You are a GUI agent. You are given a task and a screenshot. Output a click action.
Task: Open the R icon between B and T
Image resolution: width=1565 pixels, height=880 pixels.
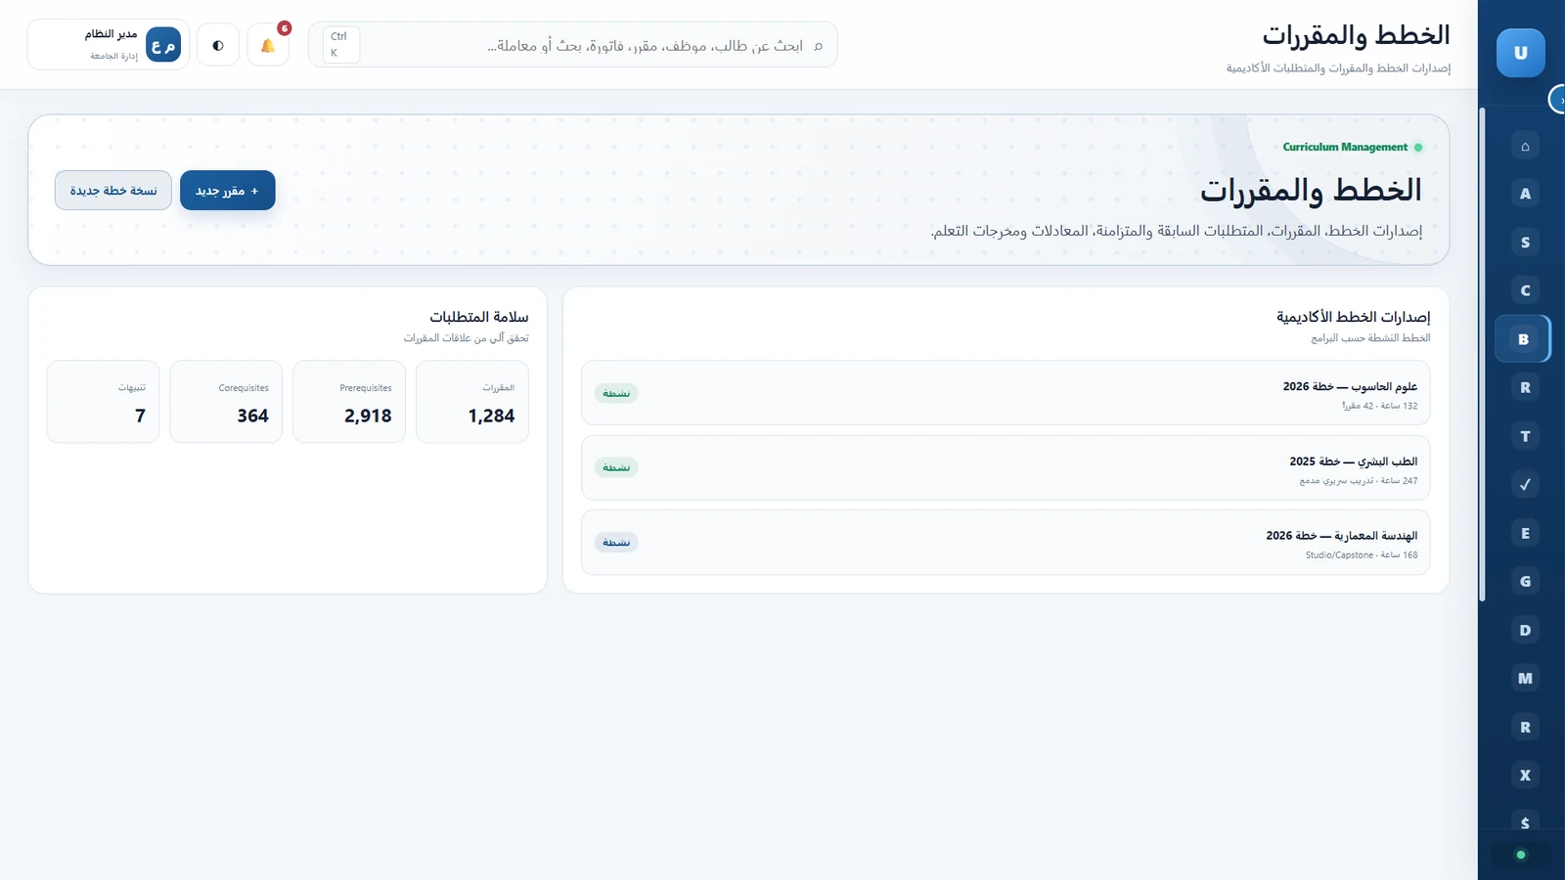point(1525,387)
